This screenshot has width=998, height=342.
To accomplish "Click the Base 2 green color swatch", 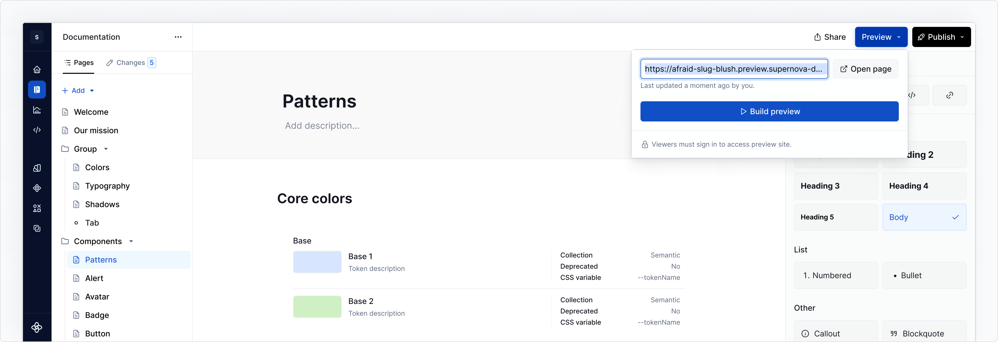I will click(317, 306).
